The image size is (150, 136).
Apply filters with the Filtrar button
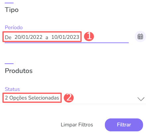[x=124, y=125]
